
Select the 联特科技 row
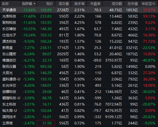[x=79, y=23]
